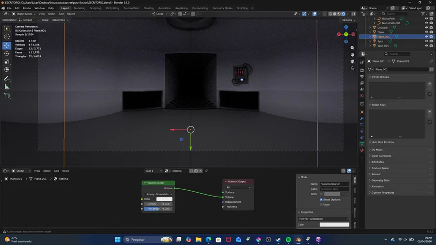
Task: Click the viewport zoom magnifier icon
Action: pyautogui.click(x=352, y=48)
